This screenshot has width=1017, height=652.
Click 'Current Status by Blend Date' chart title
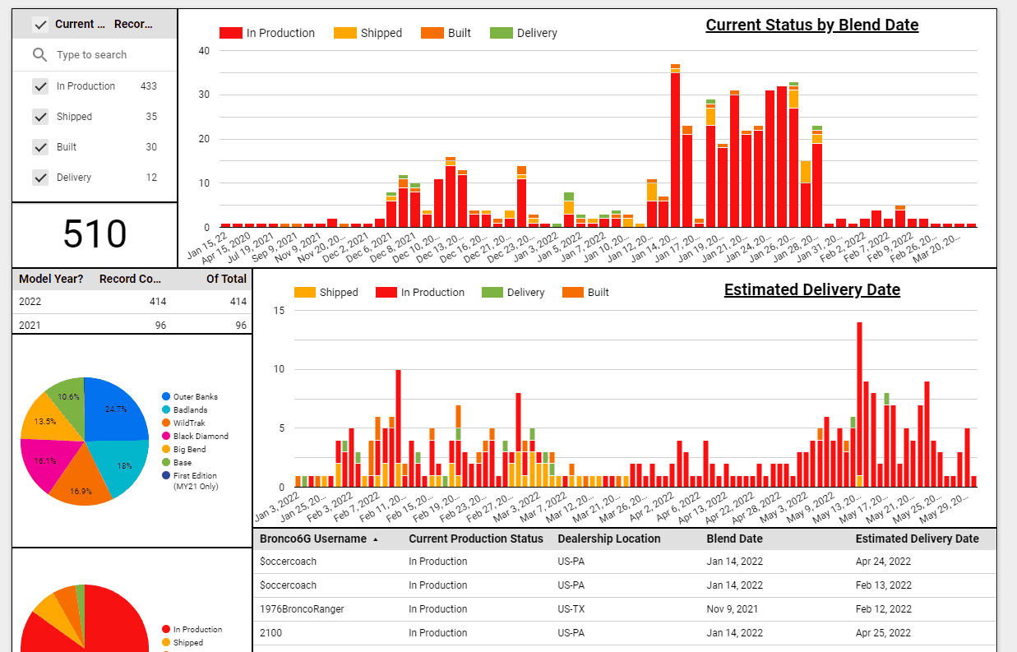[x=812, y=25]
